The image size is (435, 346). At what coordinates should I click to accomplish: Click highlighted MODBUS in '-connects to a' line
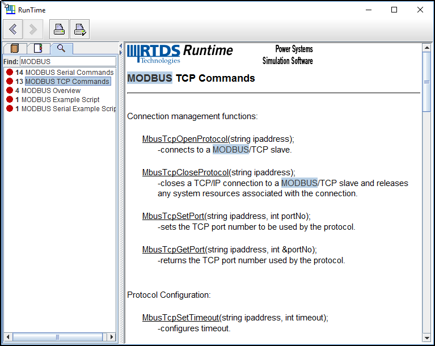coord(231,150)
